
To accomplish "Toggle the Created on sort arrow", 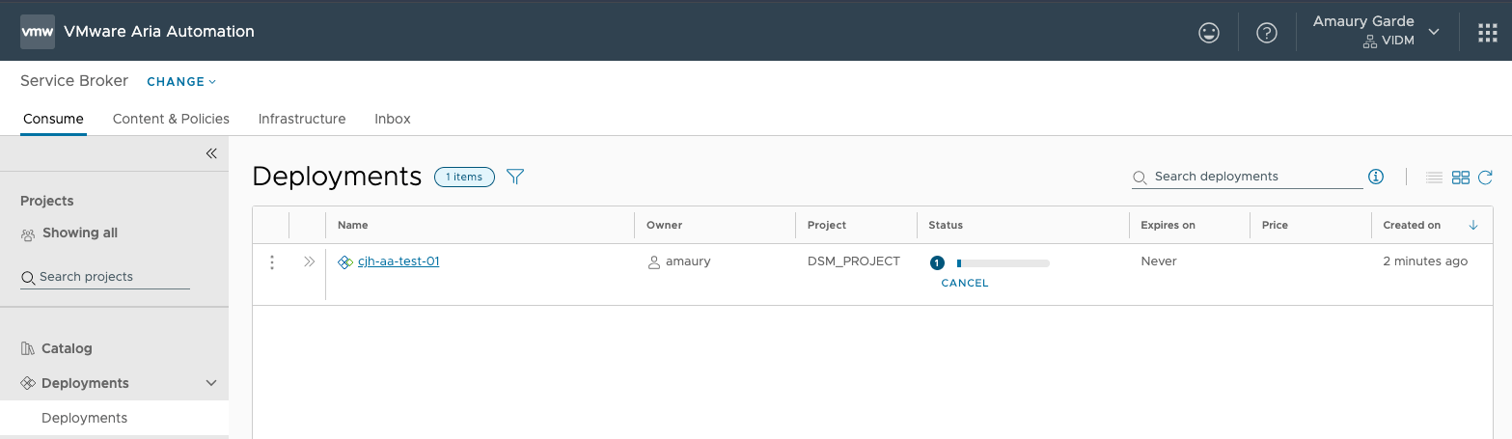I will pyautogui.click(x=1473, y=225).
